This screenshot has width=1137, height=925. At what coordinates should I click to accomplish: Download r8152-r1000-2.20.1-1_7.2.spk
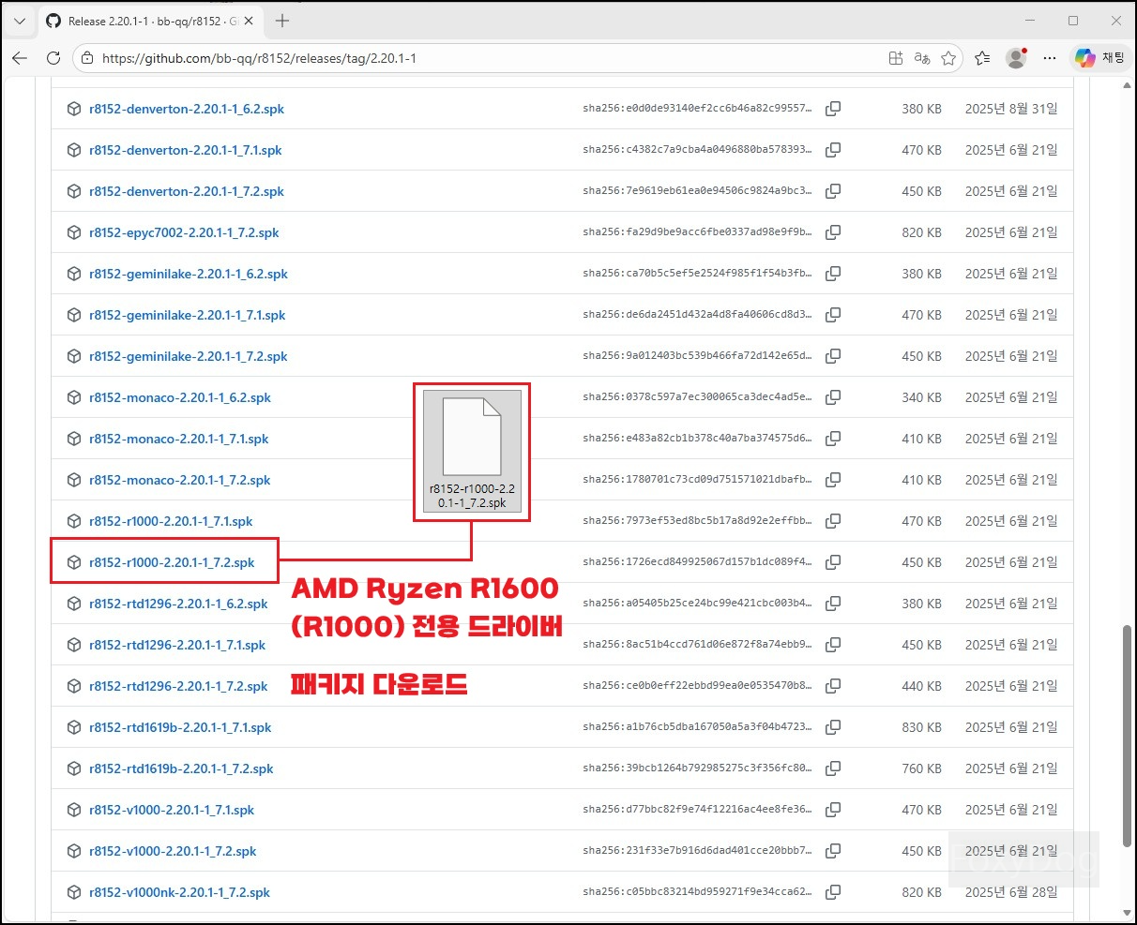point(172,562)
